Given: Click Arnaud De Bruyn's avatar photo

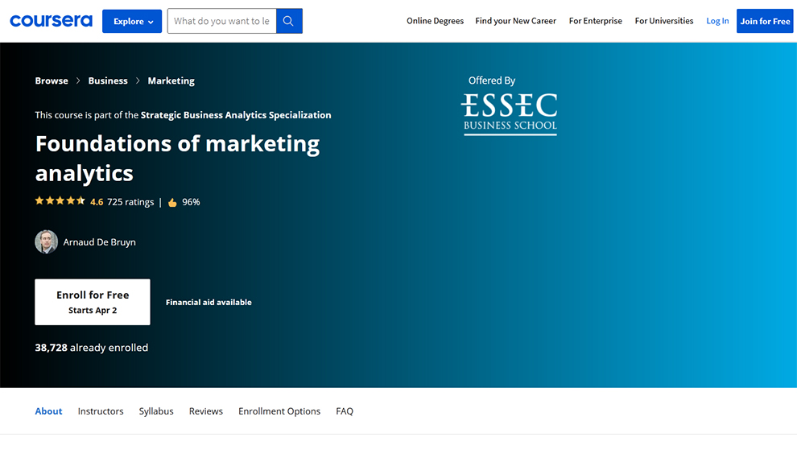Looking at the screenshot, I should pyautogui.click(x=46, y=242).
